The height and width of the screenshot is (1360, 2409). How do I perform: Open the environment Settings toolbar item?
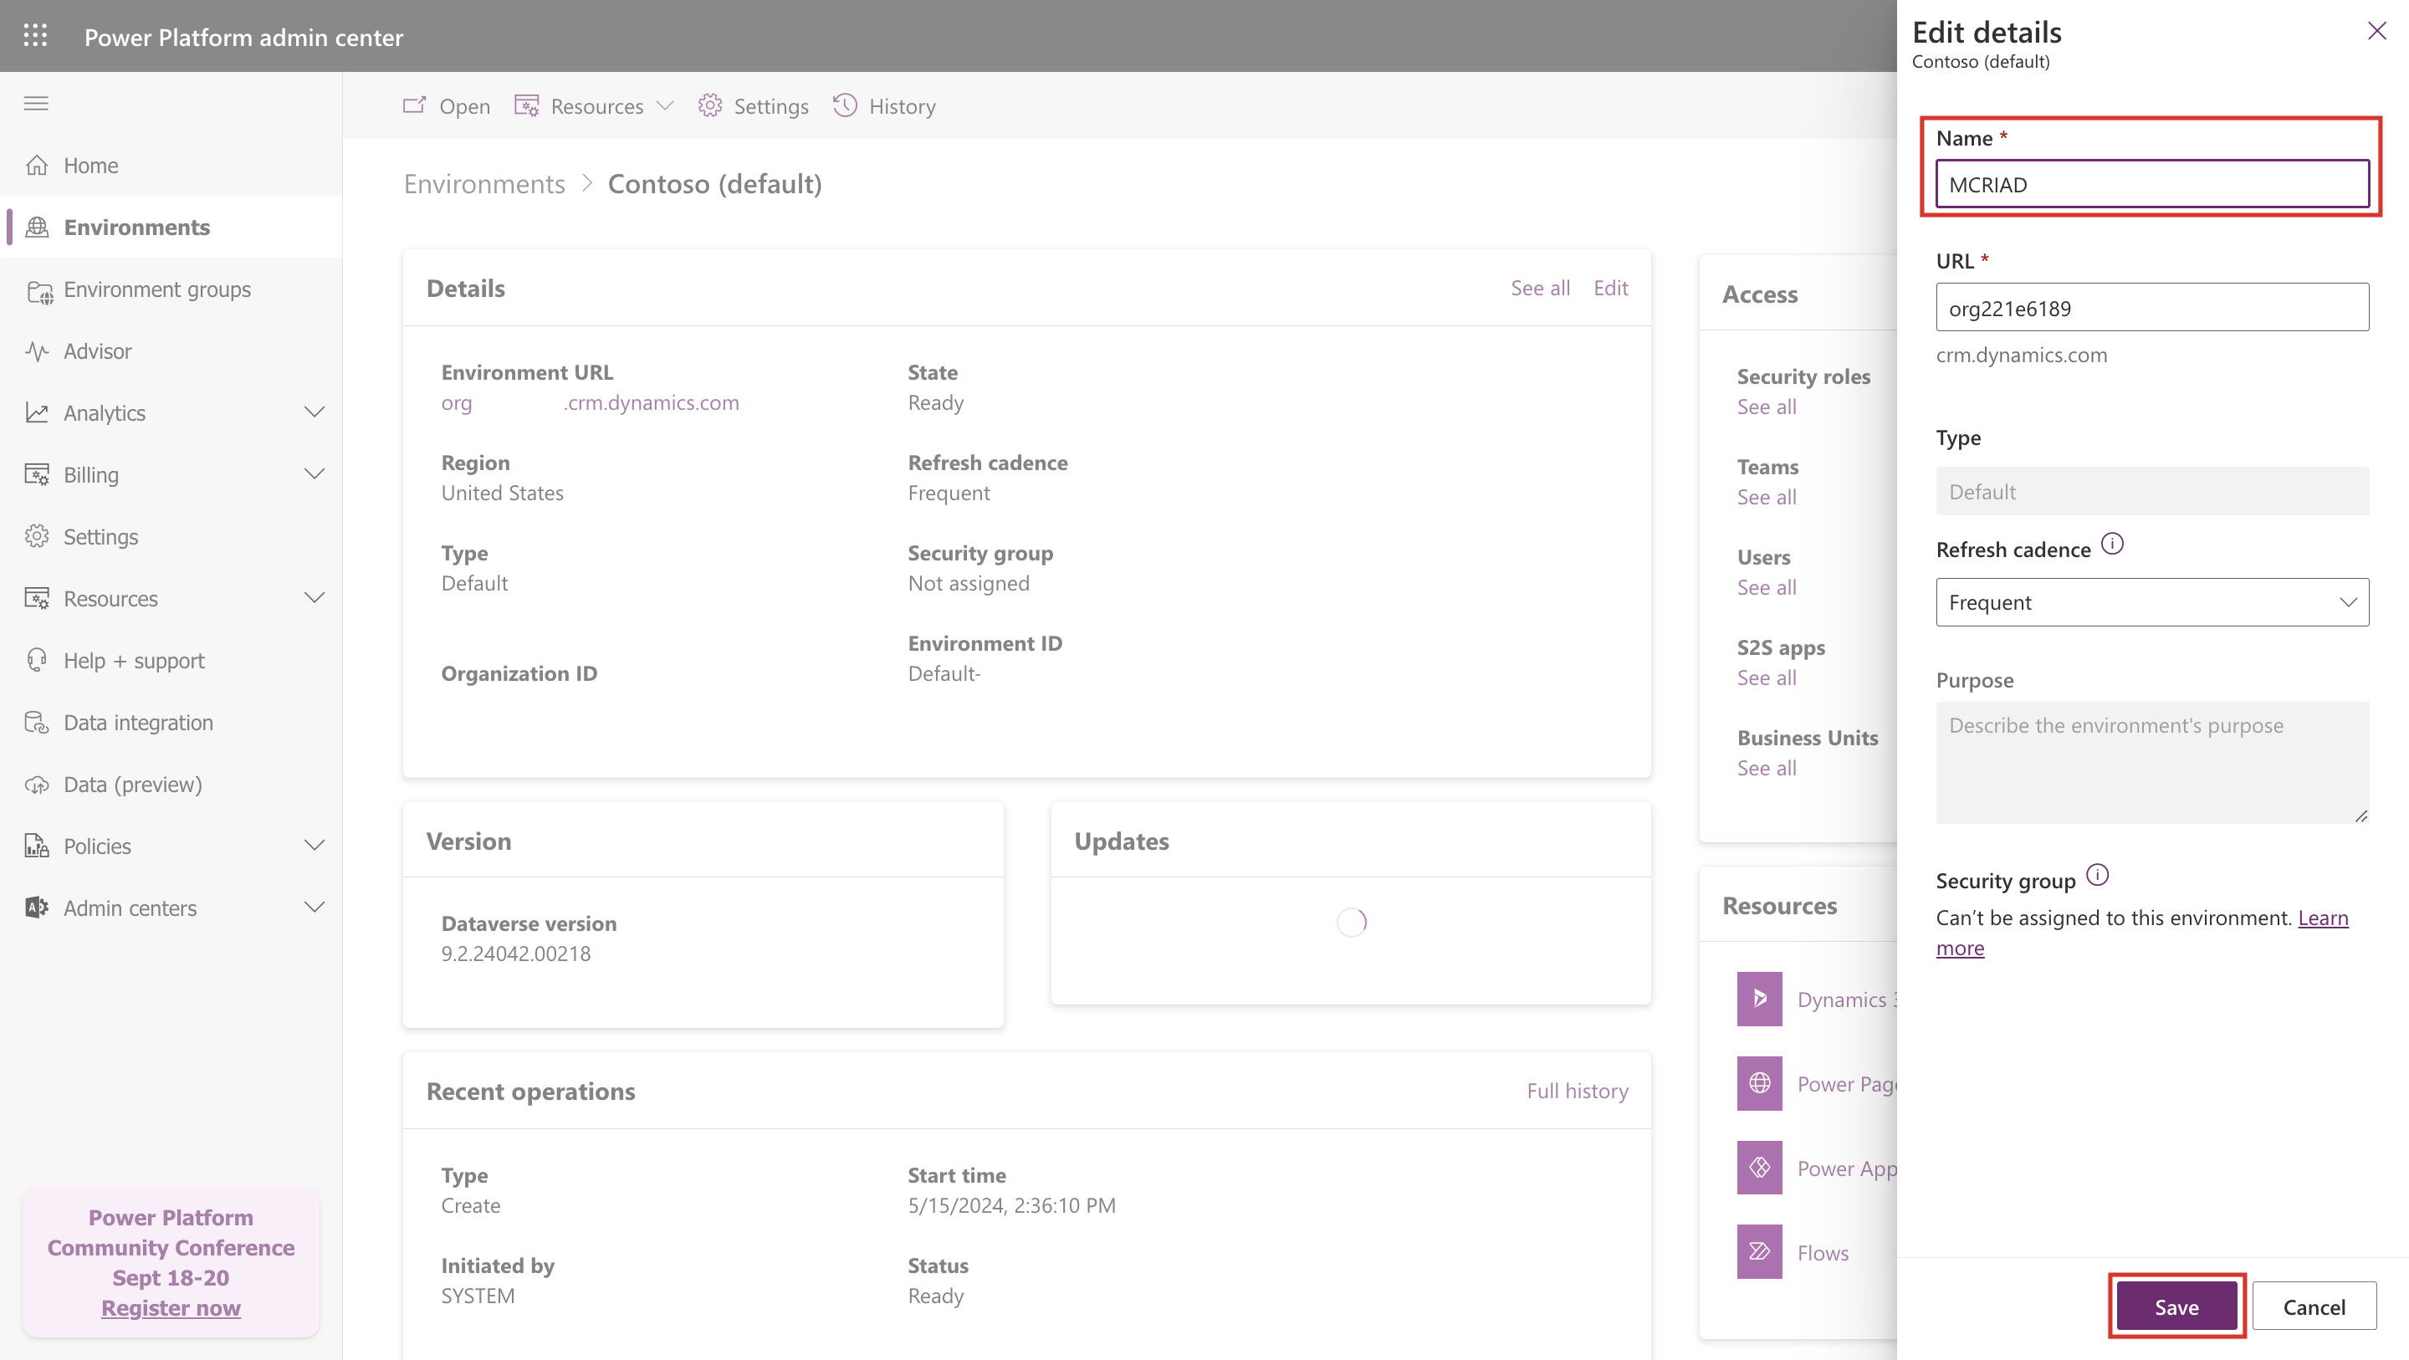click(753, 105)
